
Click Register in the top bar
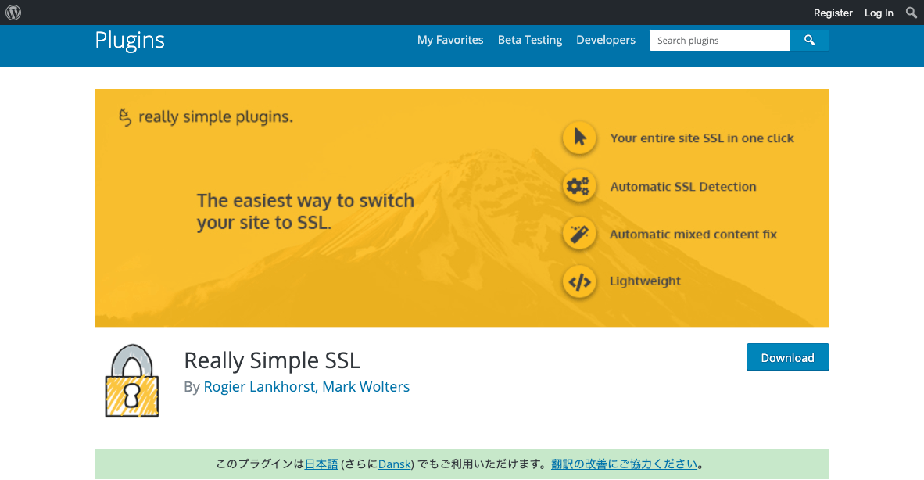pyautogui.click(x=833, y=13)
